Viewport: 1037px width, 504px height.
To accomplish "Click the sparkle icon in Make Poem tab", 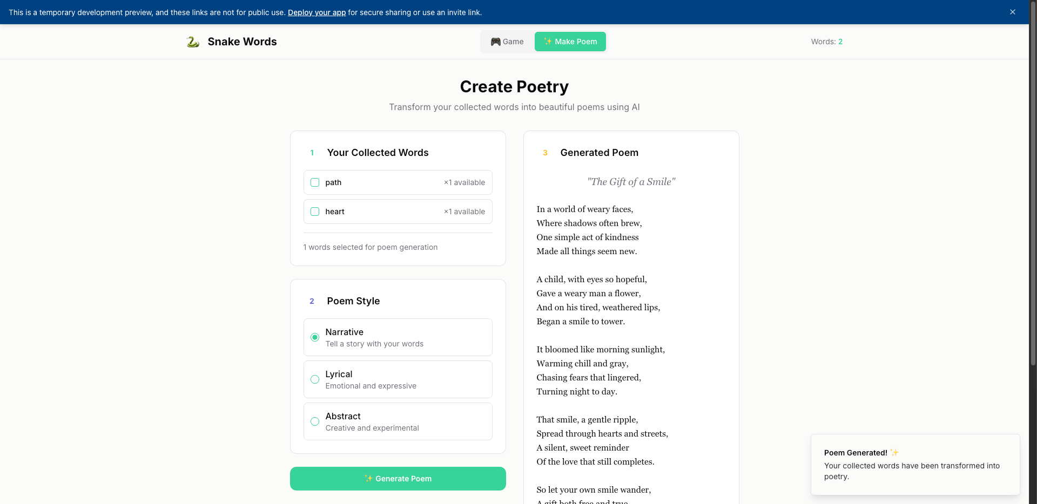I will (x=548, y=42).
